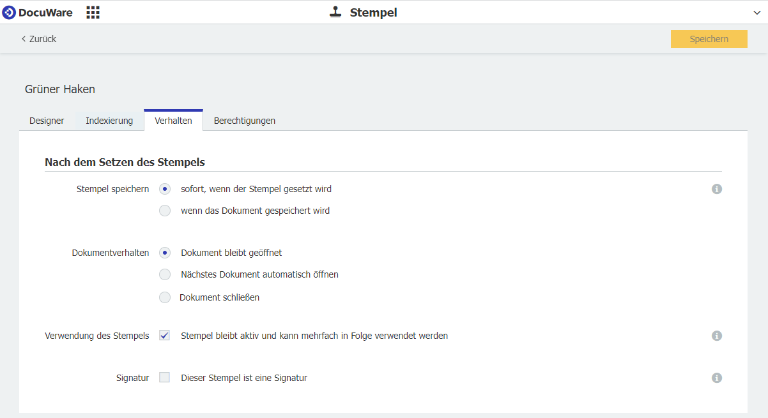Switch to the Designer tab
Viewport: 768px width, 418px height.
tap(47, 121)
